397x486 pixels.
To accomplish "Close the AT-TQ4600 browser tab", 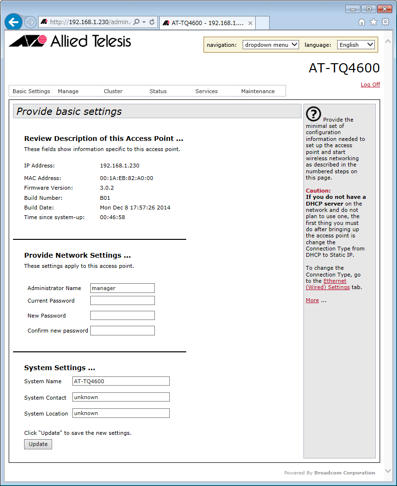I will pyautogui.click(x=250, y=23).
